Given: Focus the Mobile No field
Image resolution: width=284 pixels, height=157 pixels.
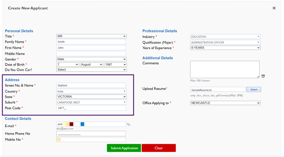Looking at the screenshot, I should point(91,140).
